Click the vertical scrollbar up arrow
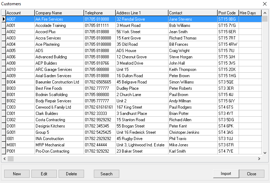 [x=265, y=13]
